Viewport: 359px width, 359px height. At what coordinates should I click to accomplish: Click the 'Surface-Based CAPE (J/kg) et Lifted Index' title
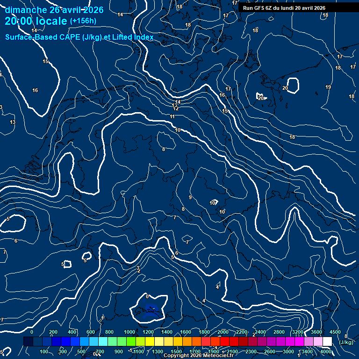[x=79, y=37]
